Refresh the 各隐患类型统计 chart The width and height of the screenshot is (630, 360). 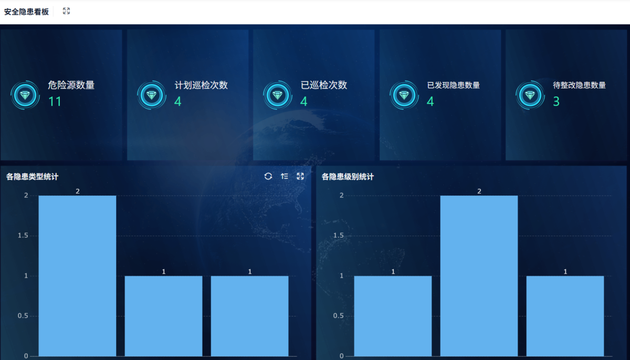coord(268,176)
